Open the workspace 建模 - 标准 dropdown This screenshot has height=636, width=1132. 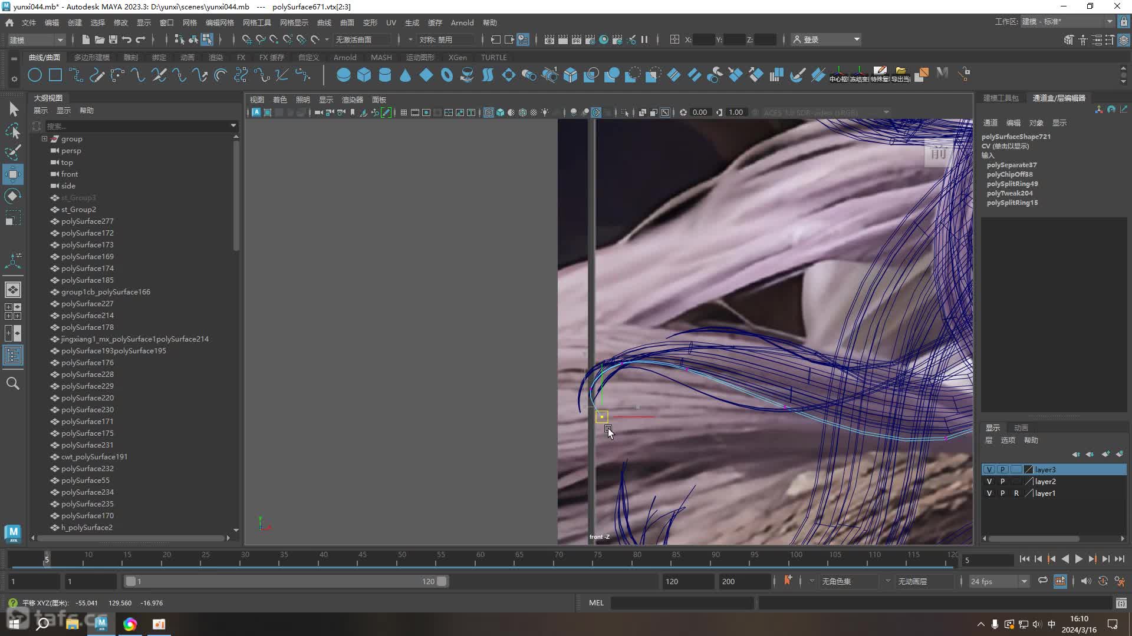[x=1067, y=22]
